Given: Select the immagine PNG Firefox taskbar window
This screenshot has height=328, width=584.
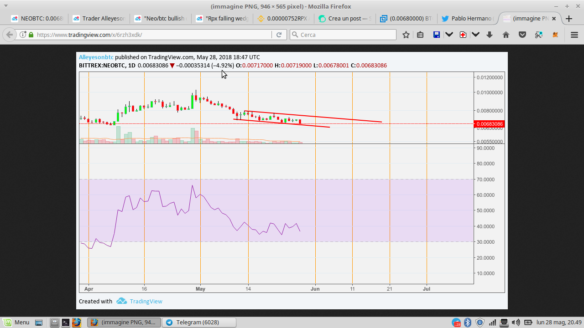Looking at the screenshot, I should (124, 323).
